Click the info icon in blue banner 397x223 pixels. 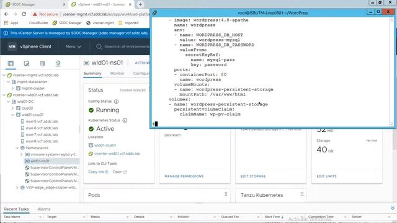(6, 33)
